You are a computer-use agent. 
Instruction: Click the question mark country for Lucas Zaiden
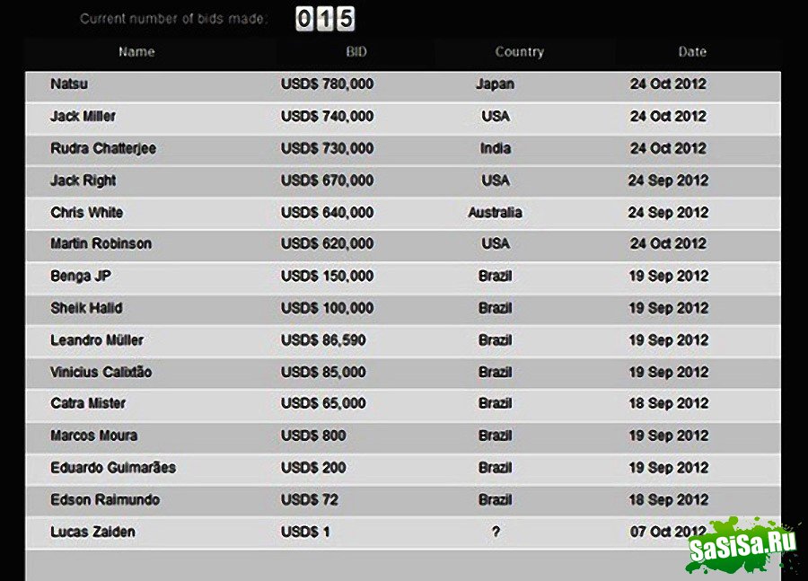496,532
